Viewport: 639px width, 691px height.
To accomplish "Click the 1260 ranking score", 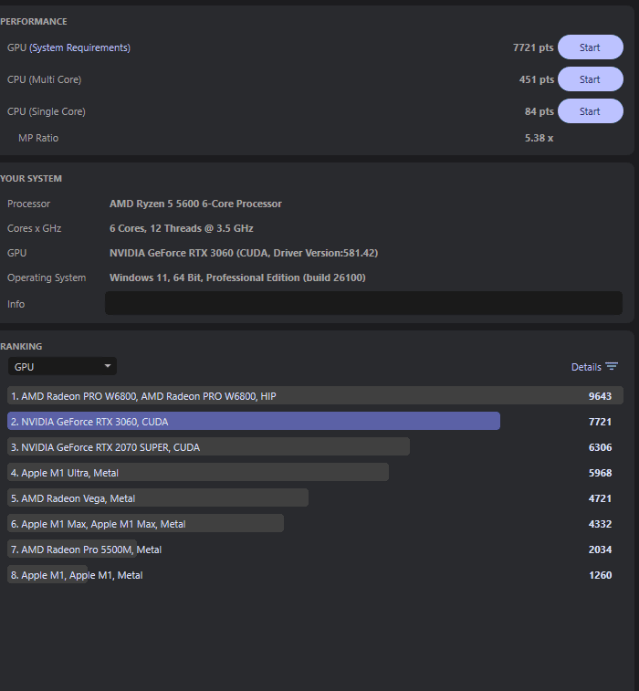I will pos(601,575).
